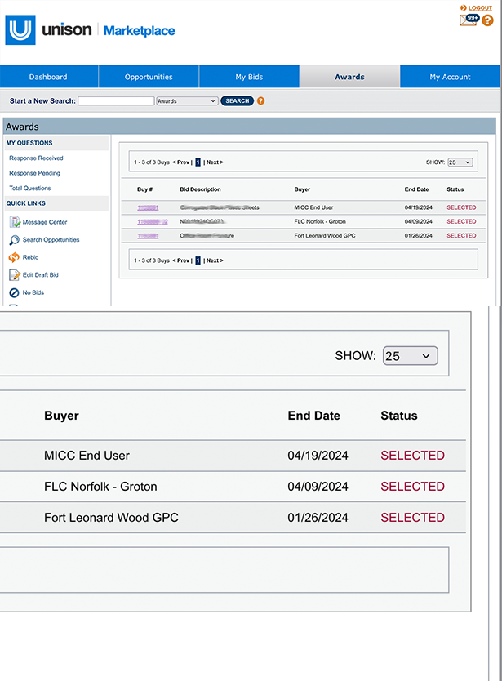The height and width of the screenshot is (681, 502).
Task: Click enlarged 'FLC Norfolk - Groton' buyer cell
Action: (x=100, y=487)
